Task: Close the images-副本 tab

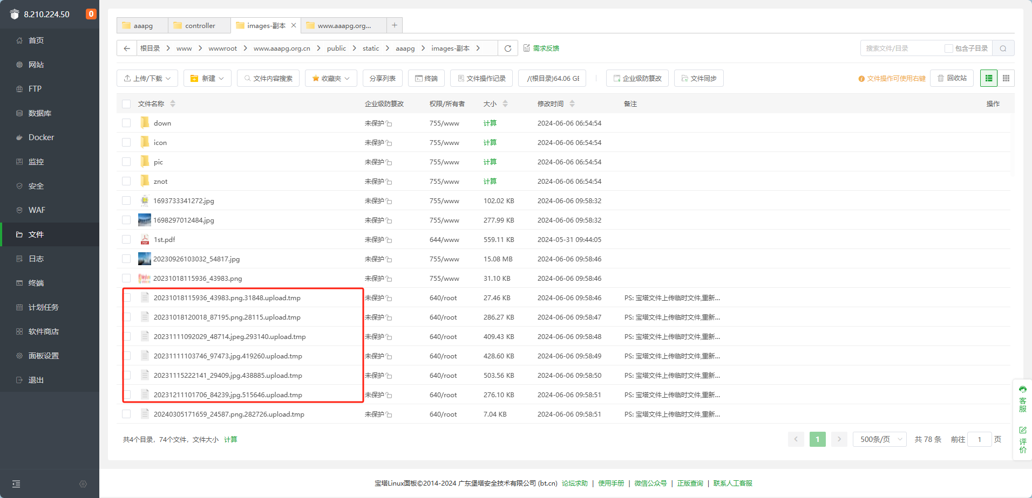Action: [294, 25]
